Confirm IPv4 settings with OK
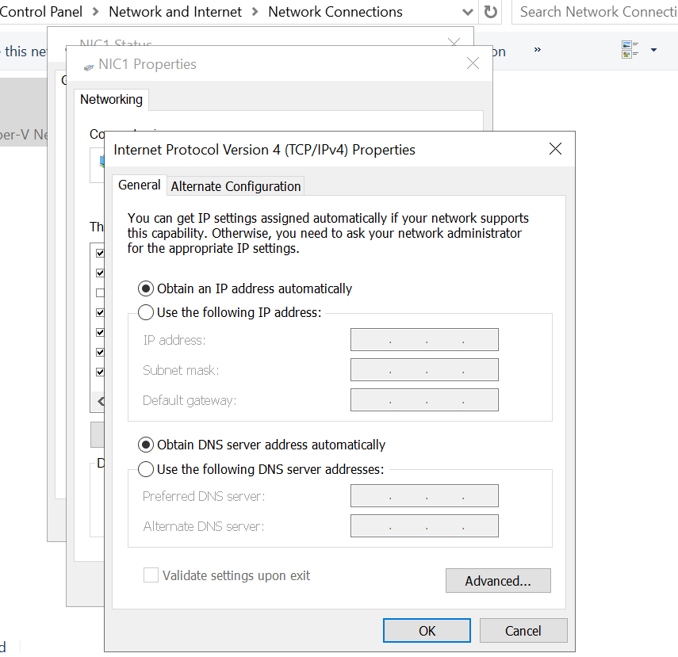 click(427, 630)
